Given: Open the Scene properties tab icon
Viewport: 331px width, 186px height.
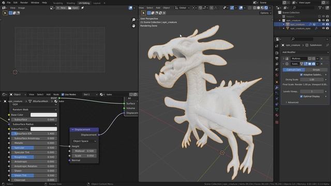Looking at the screenshot, I should 277,69.
